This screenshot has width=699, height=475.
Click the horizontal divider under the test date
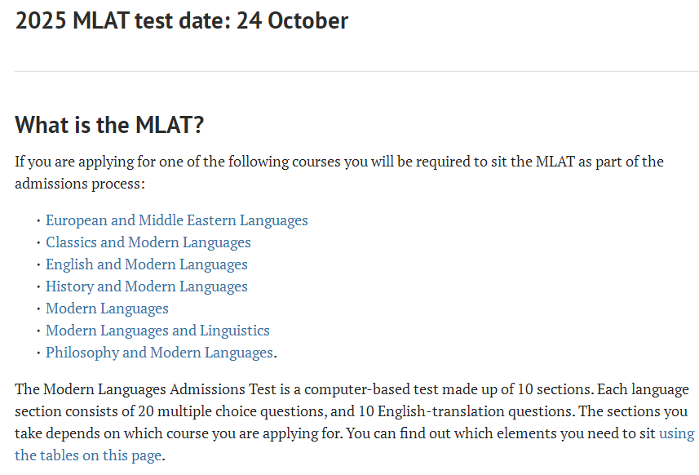[356, 71]
